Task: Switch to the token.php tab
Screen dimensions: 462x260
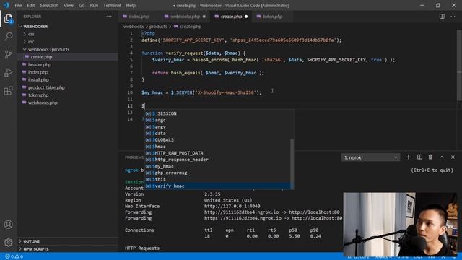Action: point(273,17)
